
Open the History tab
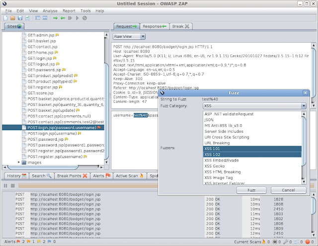(x=16, y=176)
